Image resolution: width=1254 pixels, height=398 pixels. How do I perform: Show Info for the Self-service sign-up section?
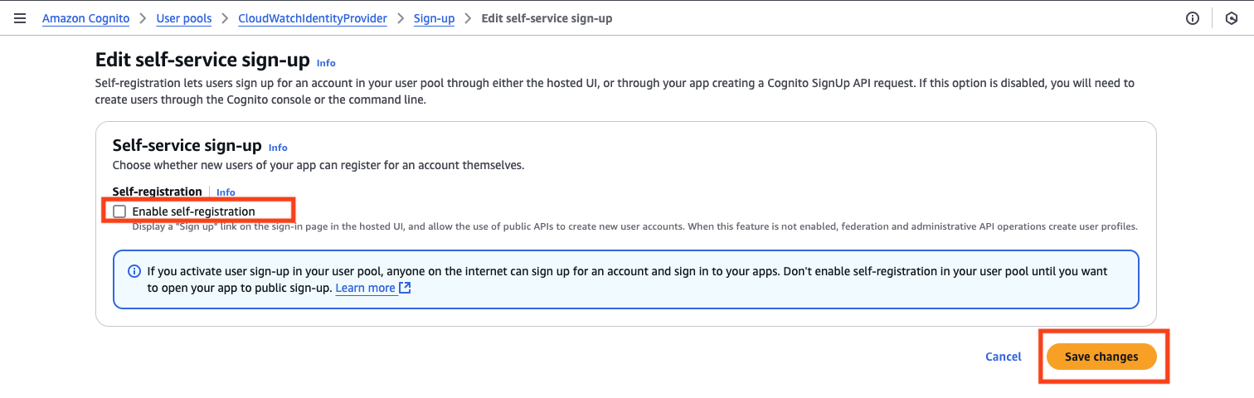click(278, 148)
